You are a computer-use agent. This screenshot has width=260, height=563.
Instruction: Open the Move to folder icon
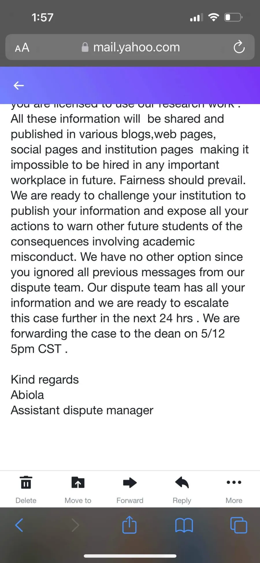(78, 482)
